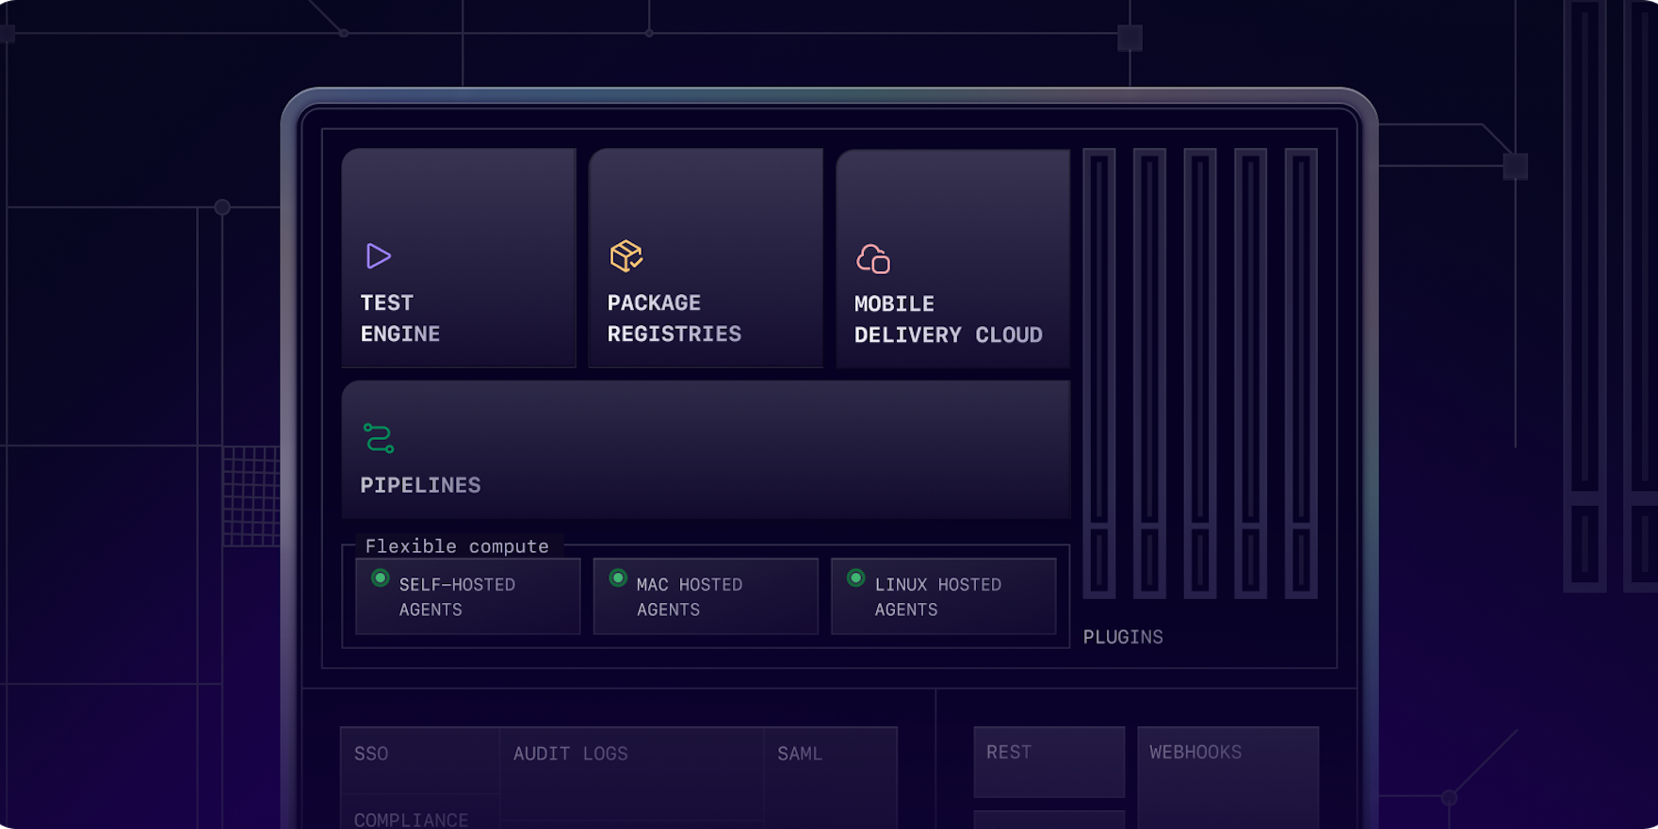Select the Test Engine card title

[400, 318]
